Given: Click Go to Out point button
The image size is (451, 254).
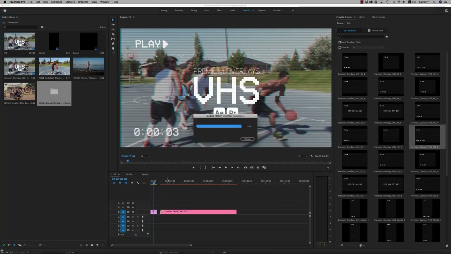Looking at the screenshot, I should tap(238, 168).
